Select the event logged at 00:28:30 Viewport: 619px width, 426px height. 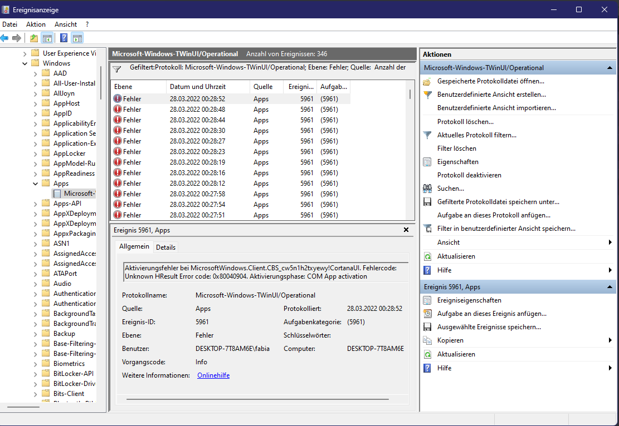click(231, 131)
